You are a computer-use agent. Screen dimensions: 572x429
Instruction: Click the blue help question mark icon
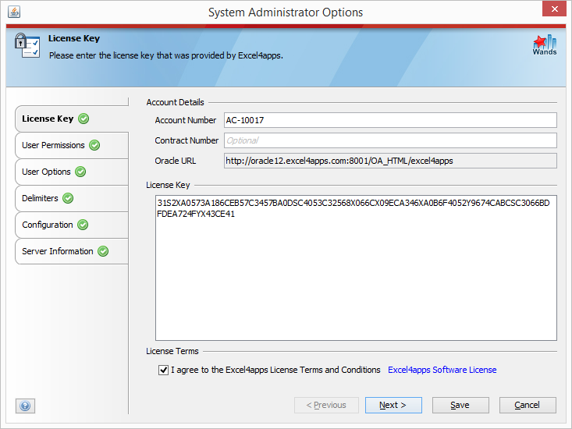coord(25,406)
